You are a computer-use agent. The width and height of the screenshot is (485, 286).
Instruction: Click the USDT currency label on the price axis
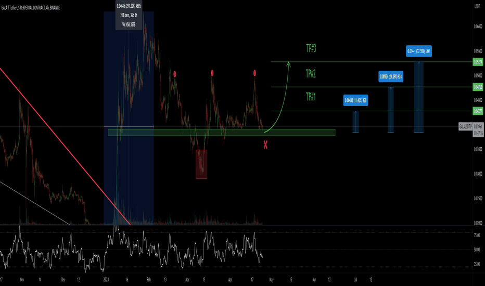coord(477,6)
